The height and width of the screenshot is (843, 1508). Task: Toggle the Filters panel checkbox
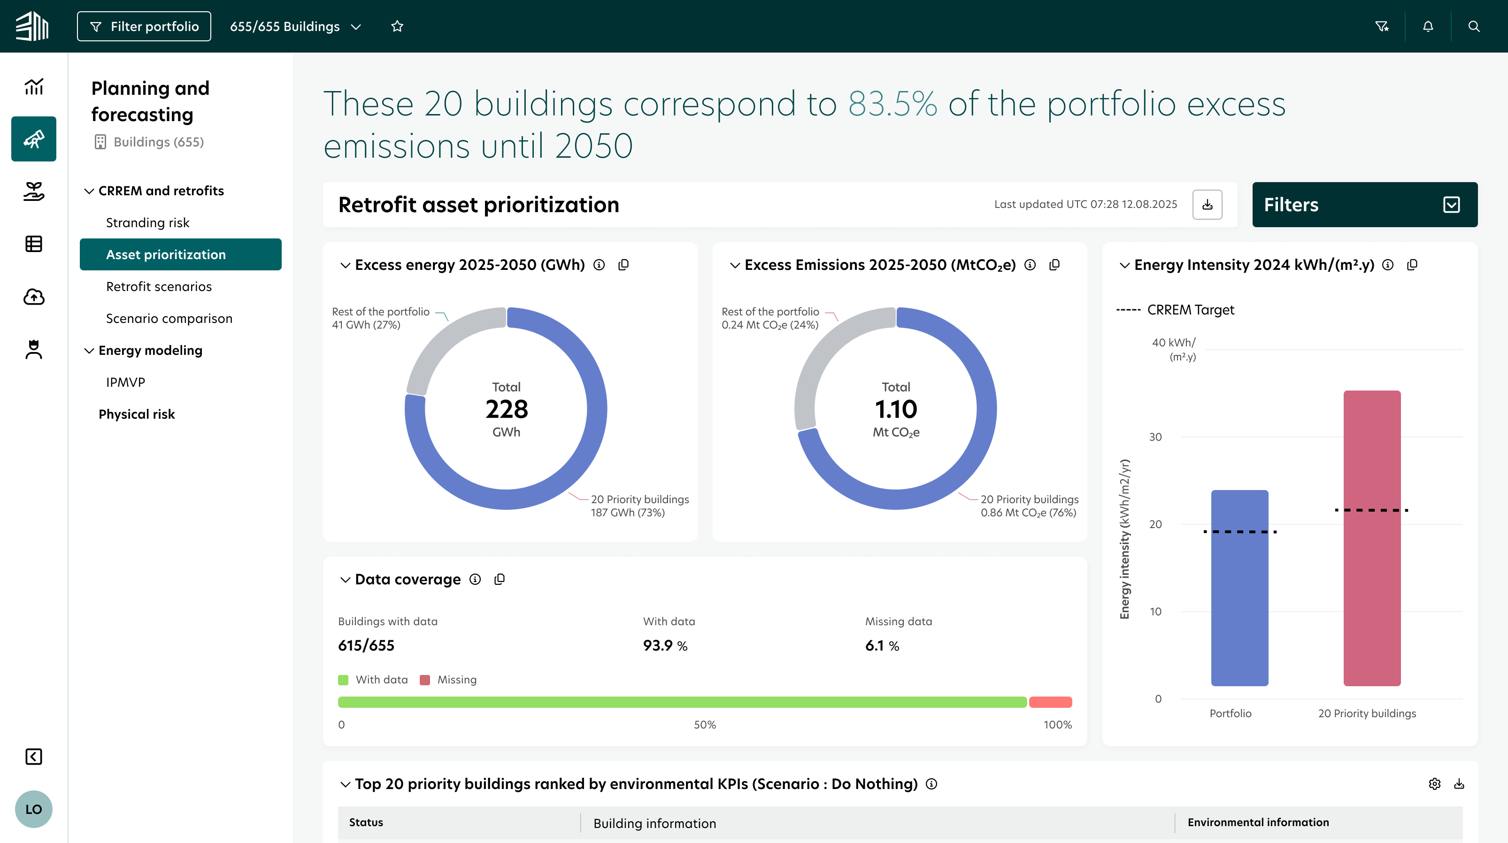1452,204
